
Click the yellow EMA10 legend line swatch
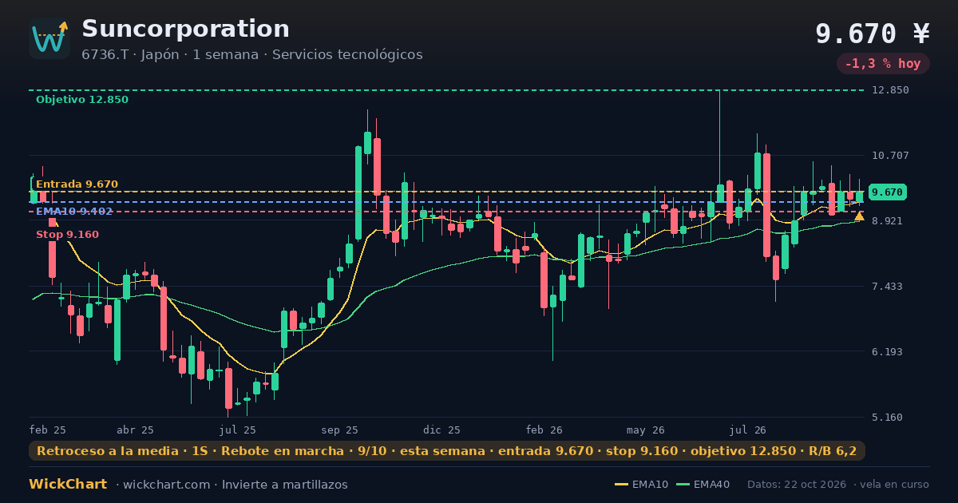(621, 485)
